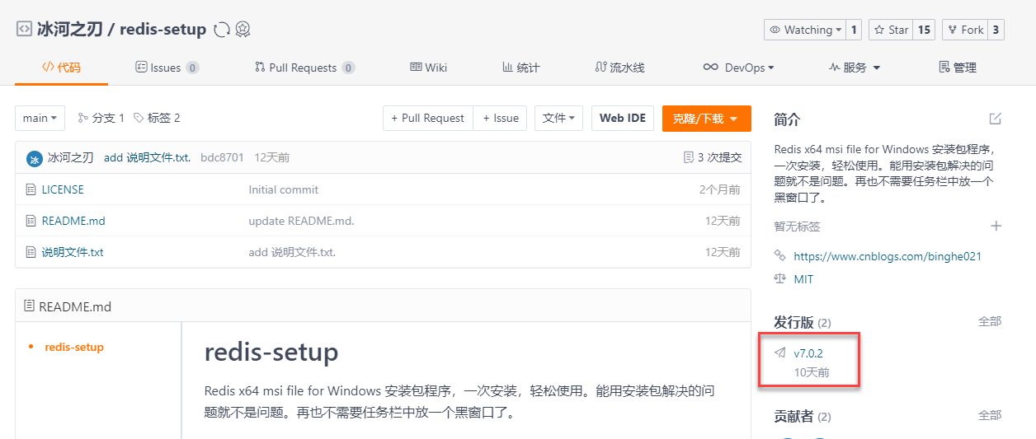Click the MIT license link

(x=803, y=279)
